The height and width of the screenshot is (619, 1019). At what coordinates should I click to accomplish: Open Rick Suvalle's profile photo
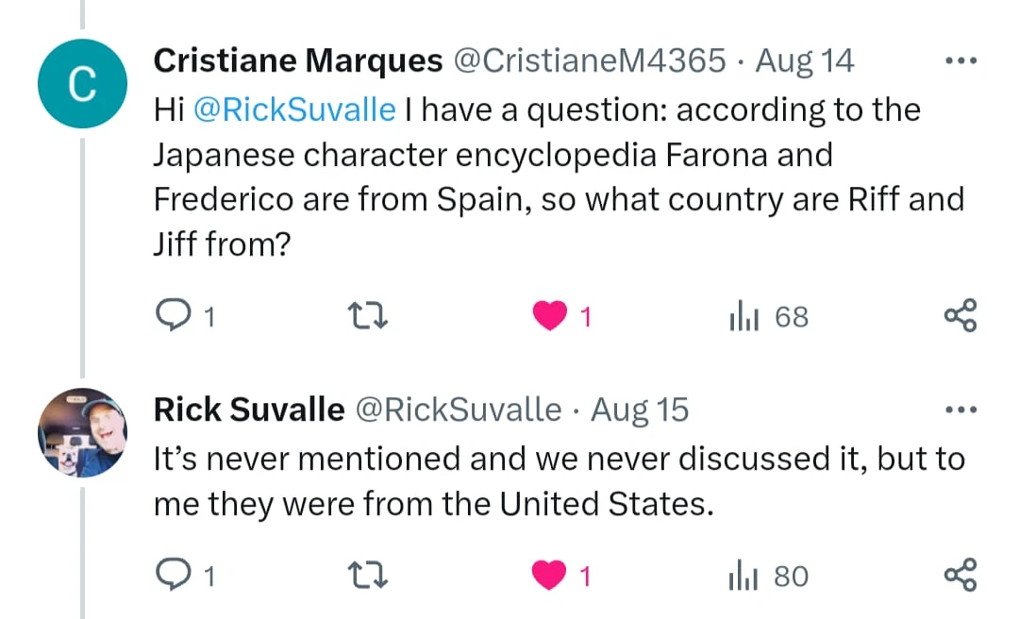[x=82, y=432]
